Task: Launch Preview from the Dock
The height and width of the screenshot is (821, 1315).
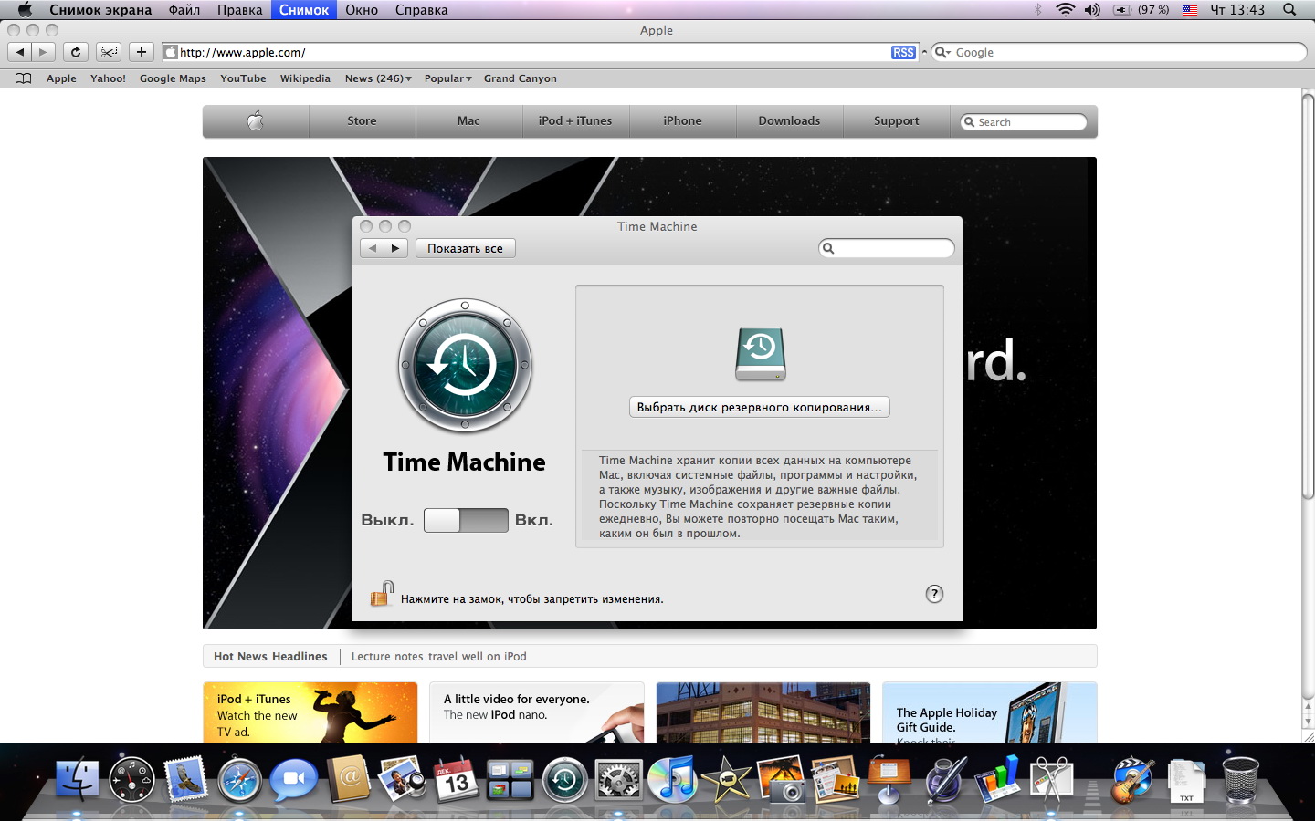Action: click(x=403, y=780)
